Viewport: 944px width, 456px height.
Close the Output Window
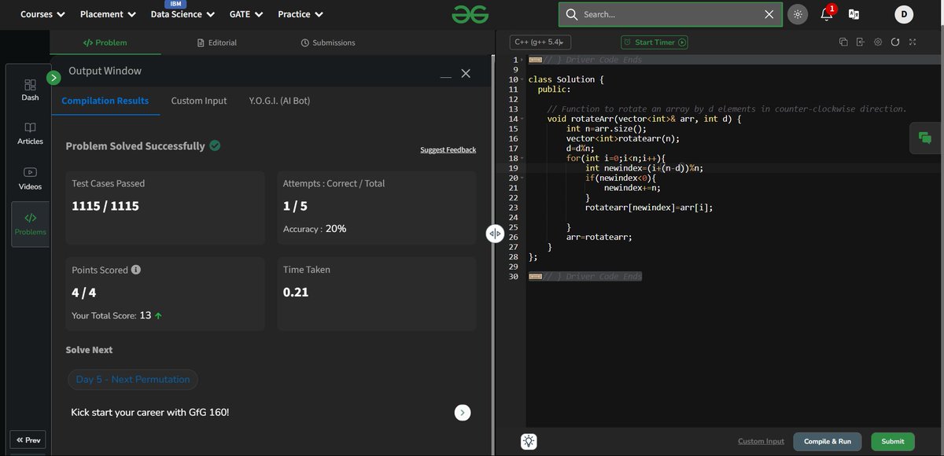(x=466, y=73)
